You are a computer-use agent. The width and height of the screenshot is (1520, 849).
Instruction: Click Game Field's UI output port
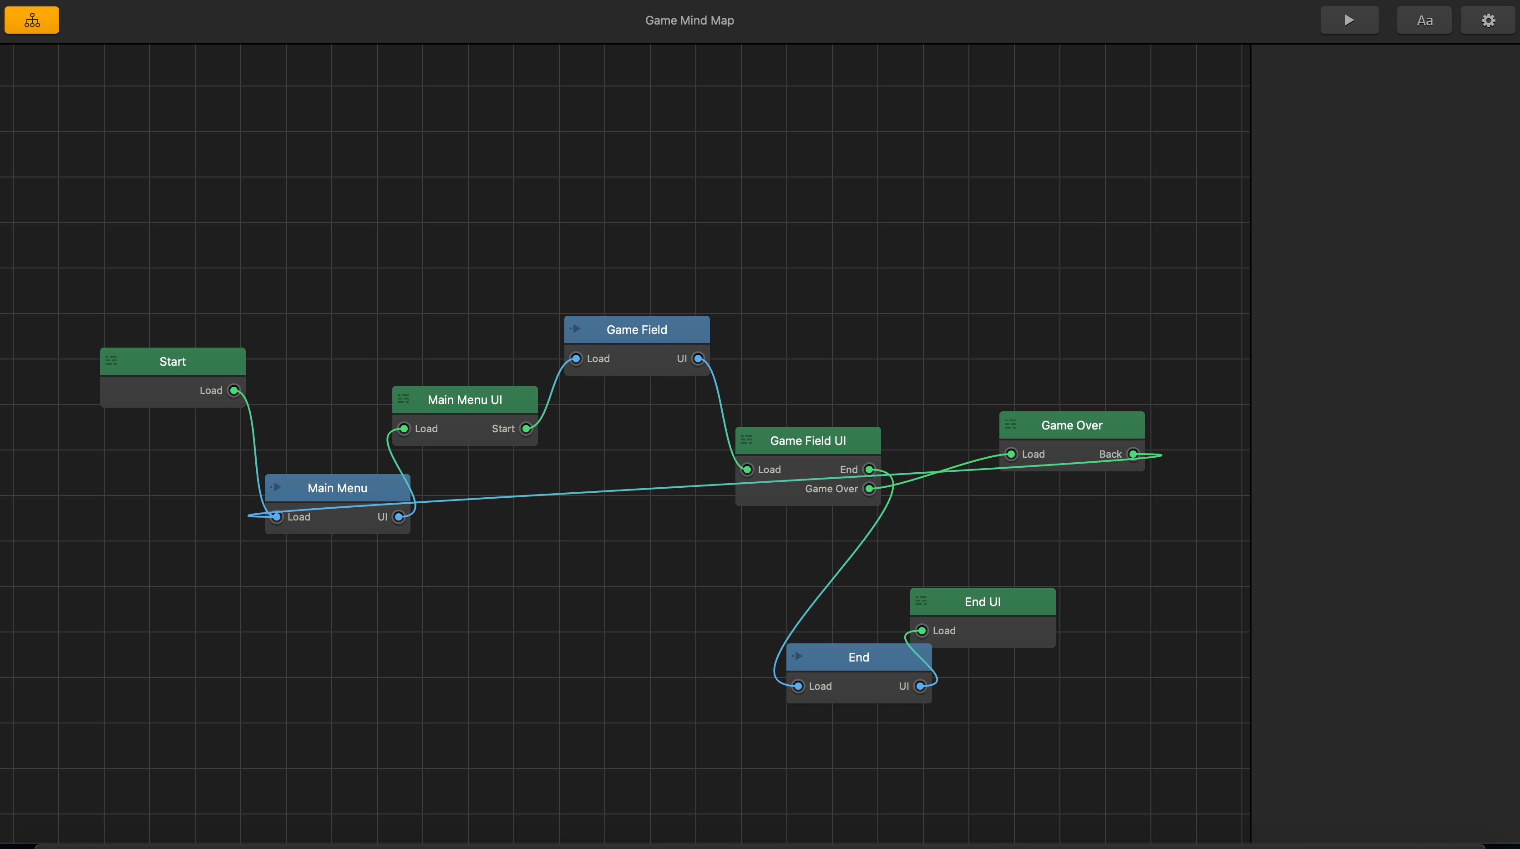[x=698, y=359]
